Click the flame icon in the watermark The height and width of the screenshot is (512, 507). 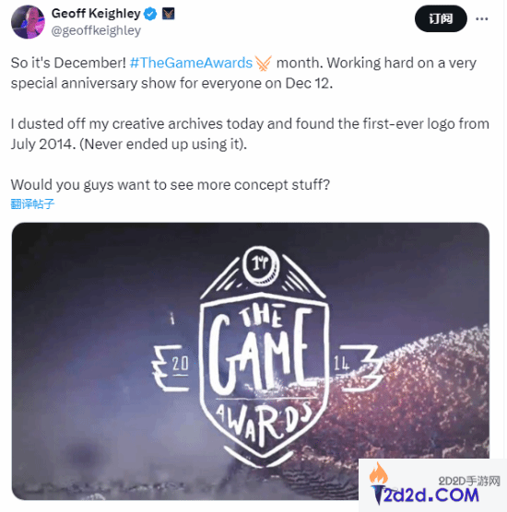tap(379, 473)
